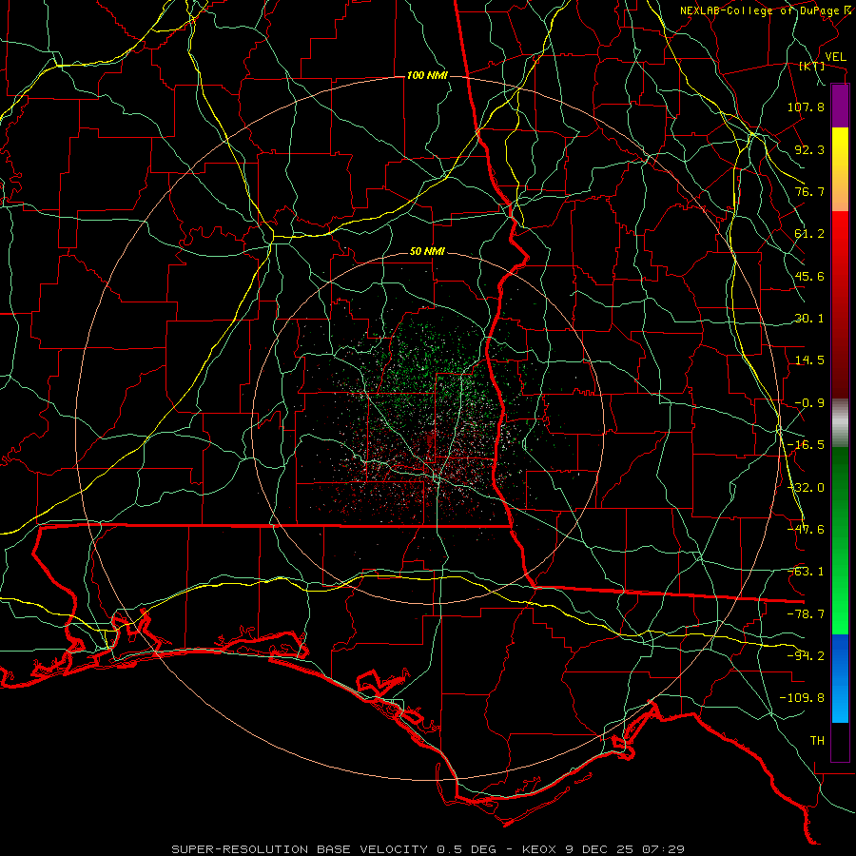The height and width of the screenshot is (856, 856).
Task: Click the 92.3 legend value
Action: (x=809, y=149)
